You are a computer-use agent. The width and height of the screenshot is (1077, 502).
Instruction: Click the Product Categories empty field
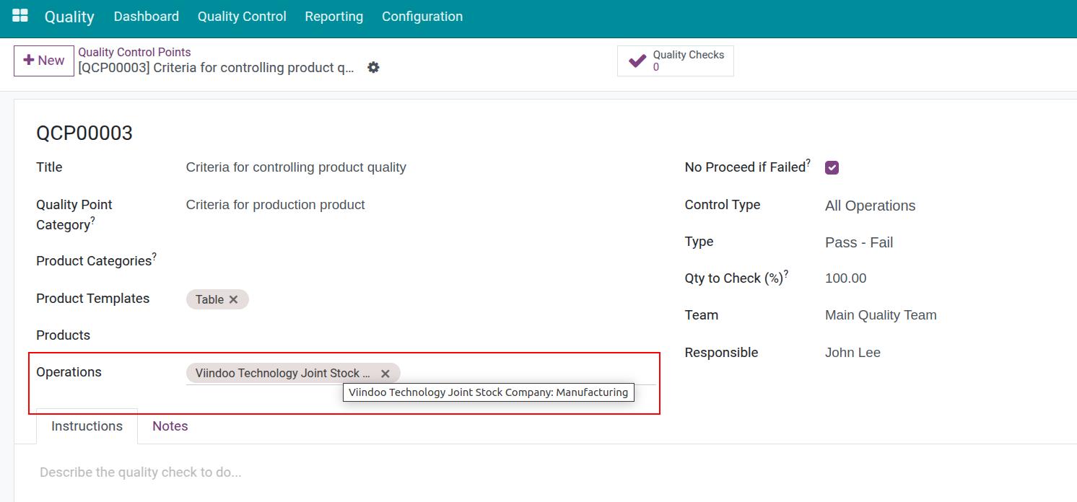pyautogui.click(x=421, y=260)
